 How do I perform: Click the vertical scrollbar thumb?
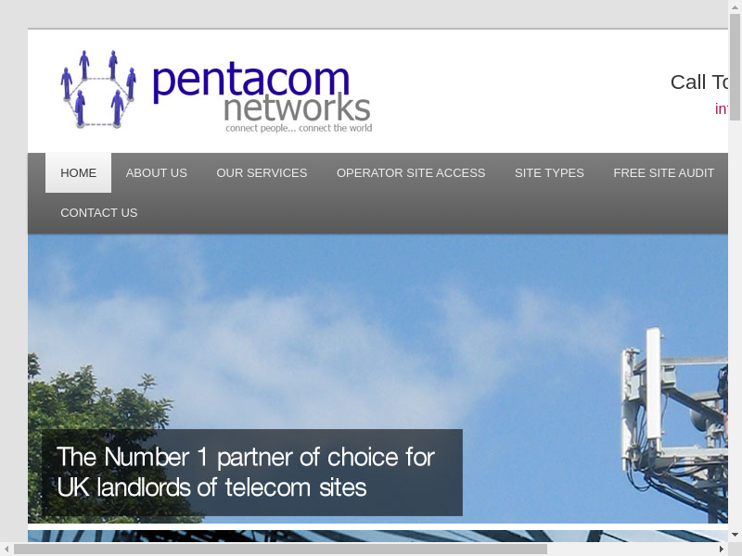735,67
